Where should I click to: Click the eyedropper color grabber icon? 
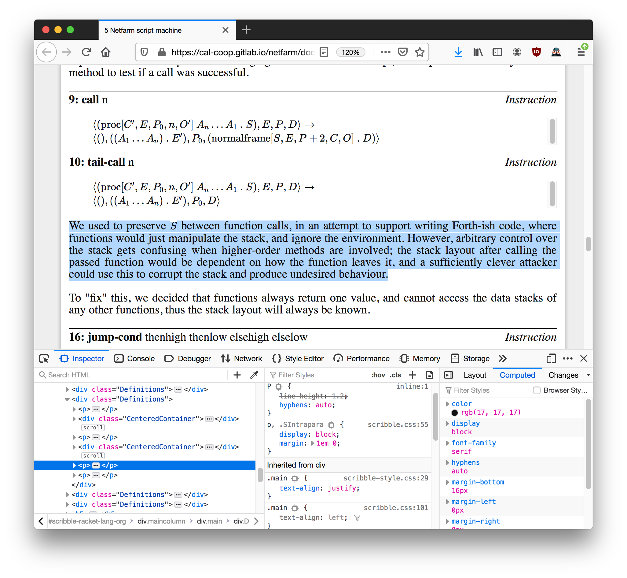254,375
